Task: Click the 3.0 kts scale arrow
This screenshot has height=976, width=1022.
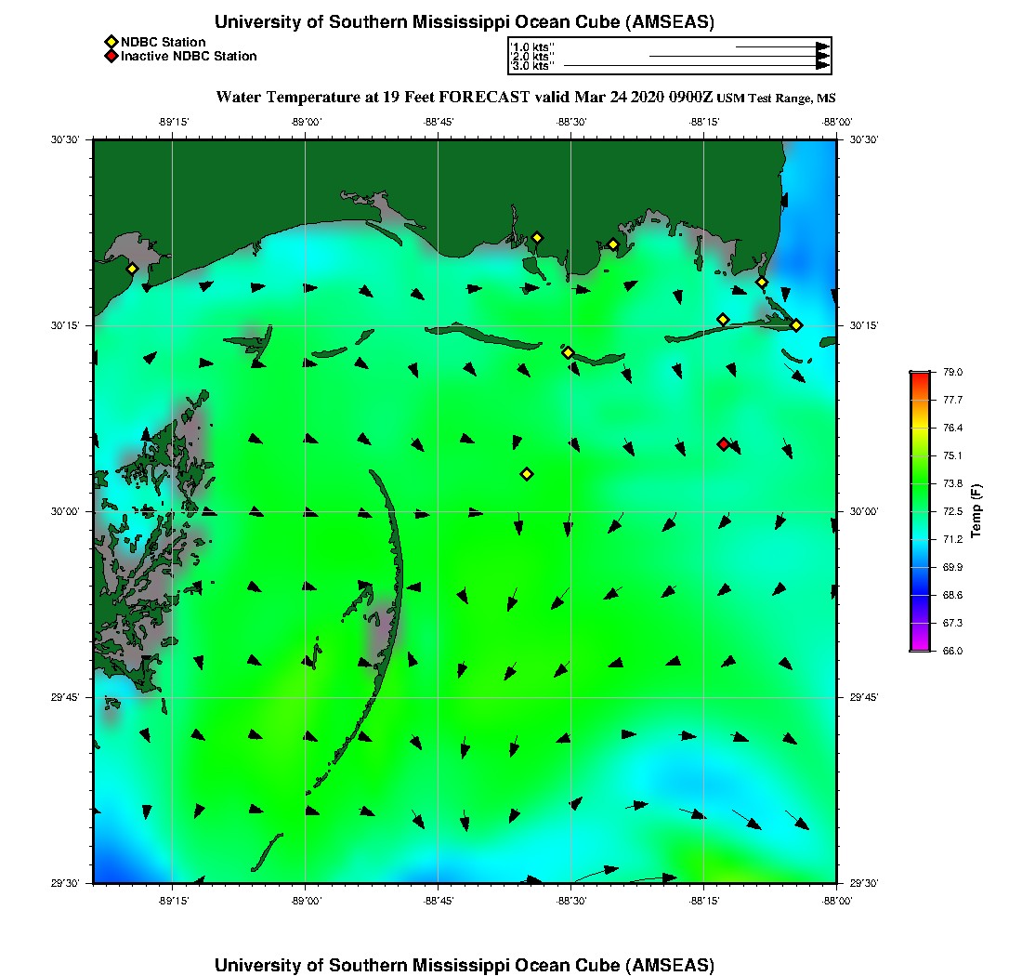Action: tap(697, 65)
